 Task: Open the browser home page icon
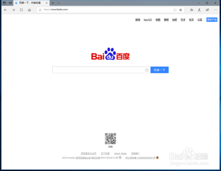coord(30,10)
